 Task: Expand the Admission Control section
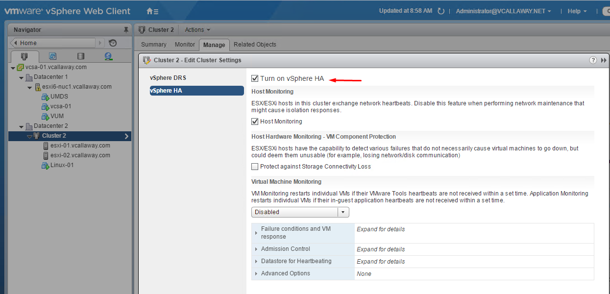pyautogui.click(x=256, y=249)
